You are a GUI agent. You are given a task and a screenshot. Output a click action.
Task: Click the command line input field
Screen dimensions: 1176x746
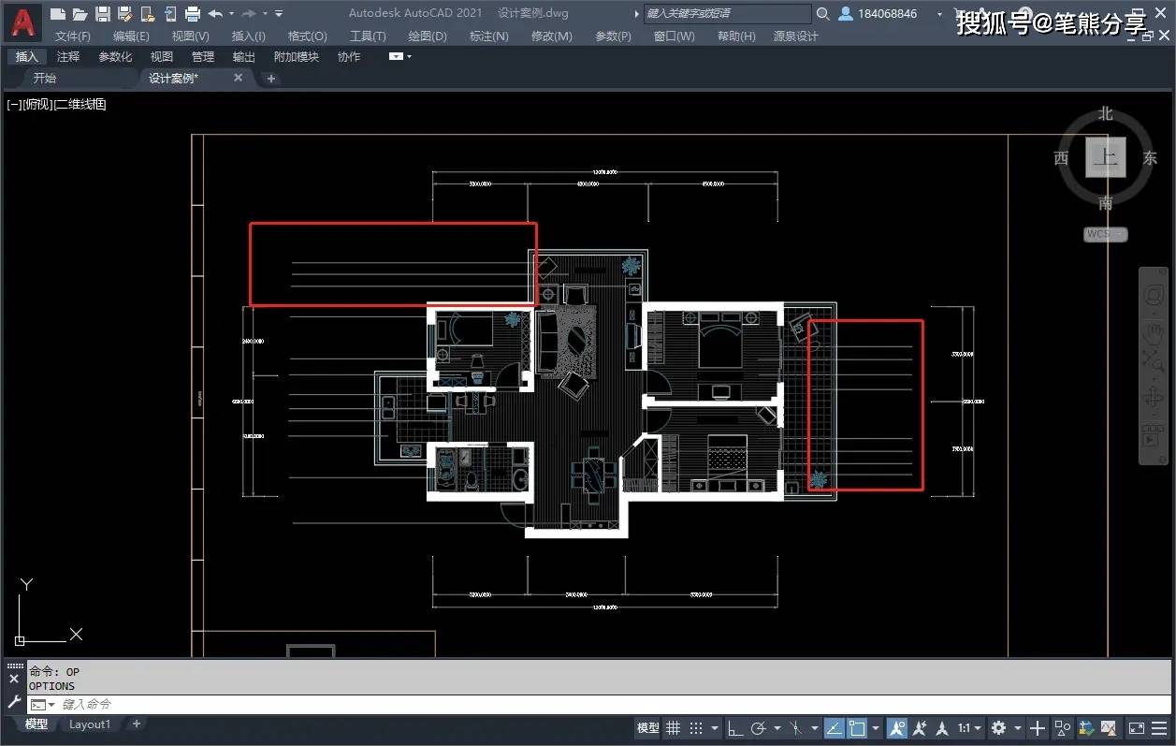click(374, 704)
